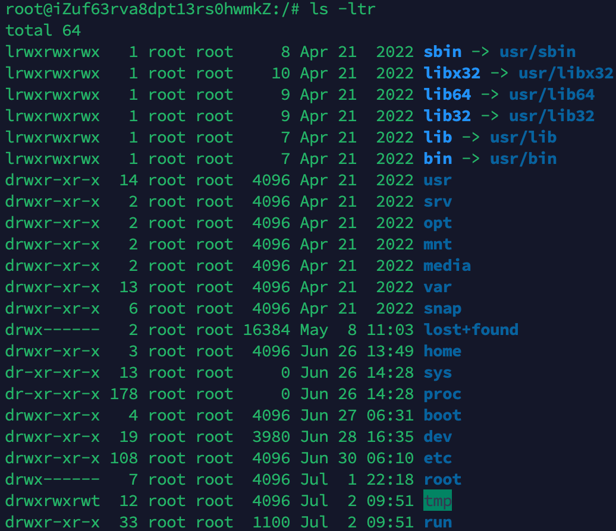Select the opt directory name
This screenshot has width=616, height=531.
click(x=438, y=223)
